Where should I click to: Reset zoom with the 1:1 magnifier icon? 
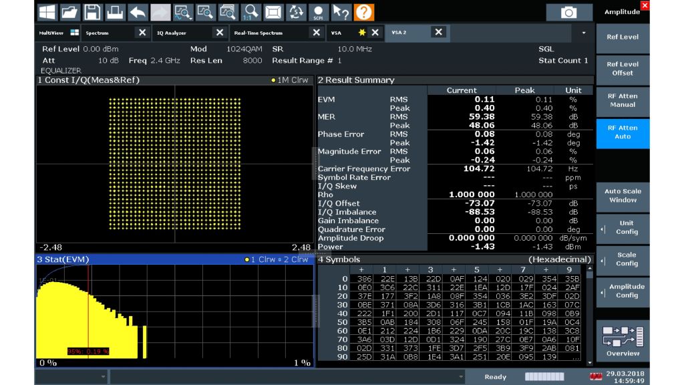[251, 12]
